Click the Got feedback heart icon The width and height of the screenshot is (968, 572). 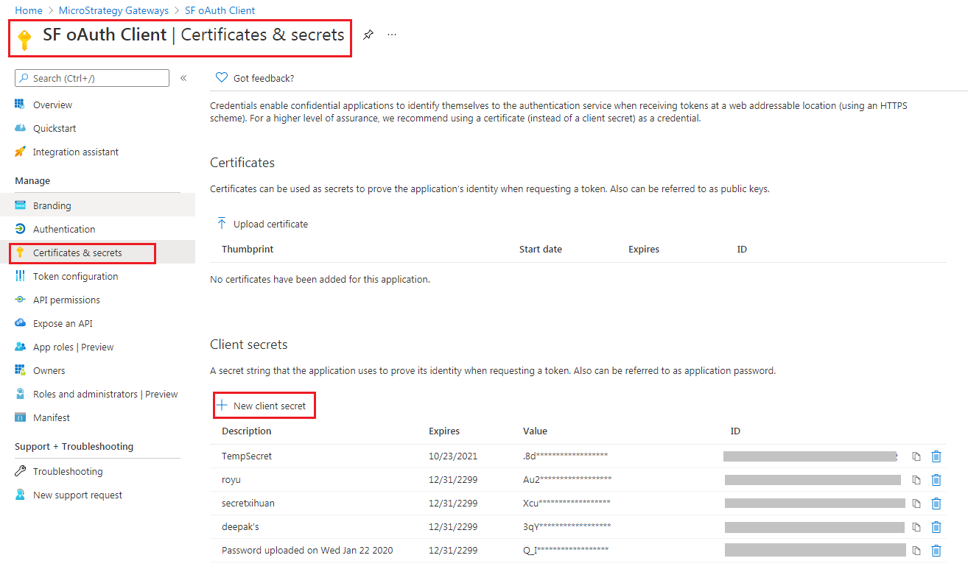pos(222,78)
